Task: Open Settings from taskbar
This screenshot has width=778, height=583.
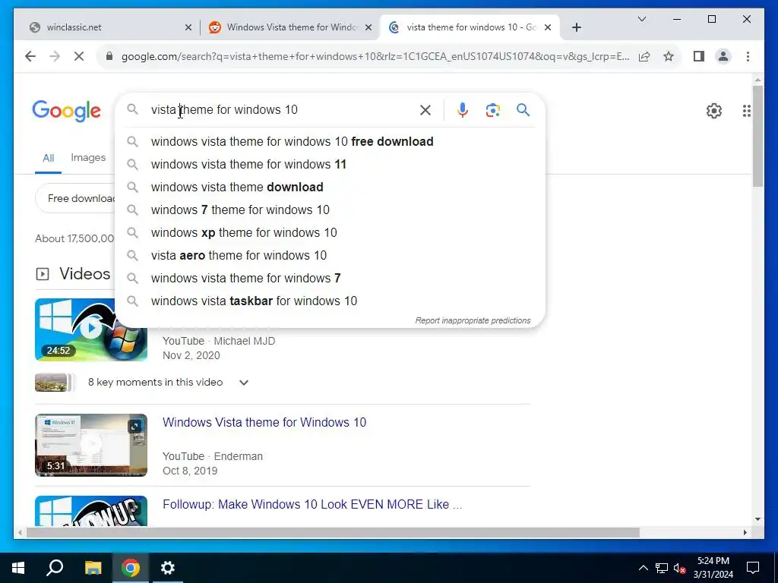Action: tap(168, 568)
